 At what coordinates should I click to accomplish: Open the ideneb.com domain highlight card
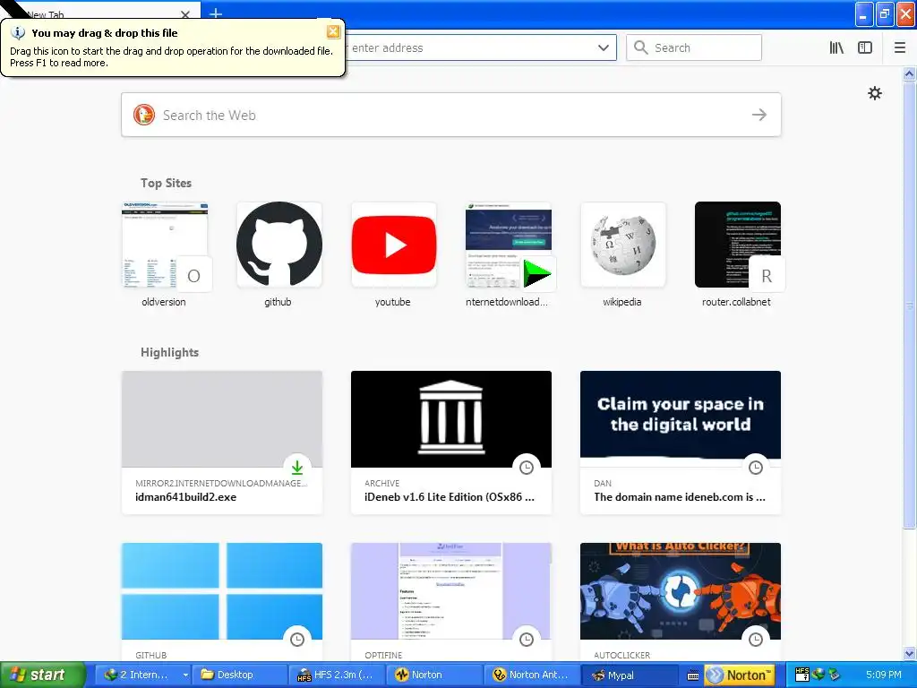tap(681, 443)
